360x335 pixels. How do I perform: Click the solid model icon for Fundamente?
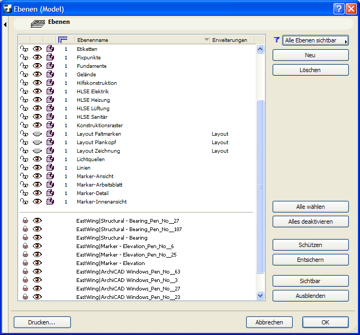click(50, 66)
